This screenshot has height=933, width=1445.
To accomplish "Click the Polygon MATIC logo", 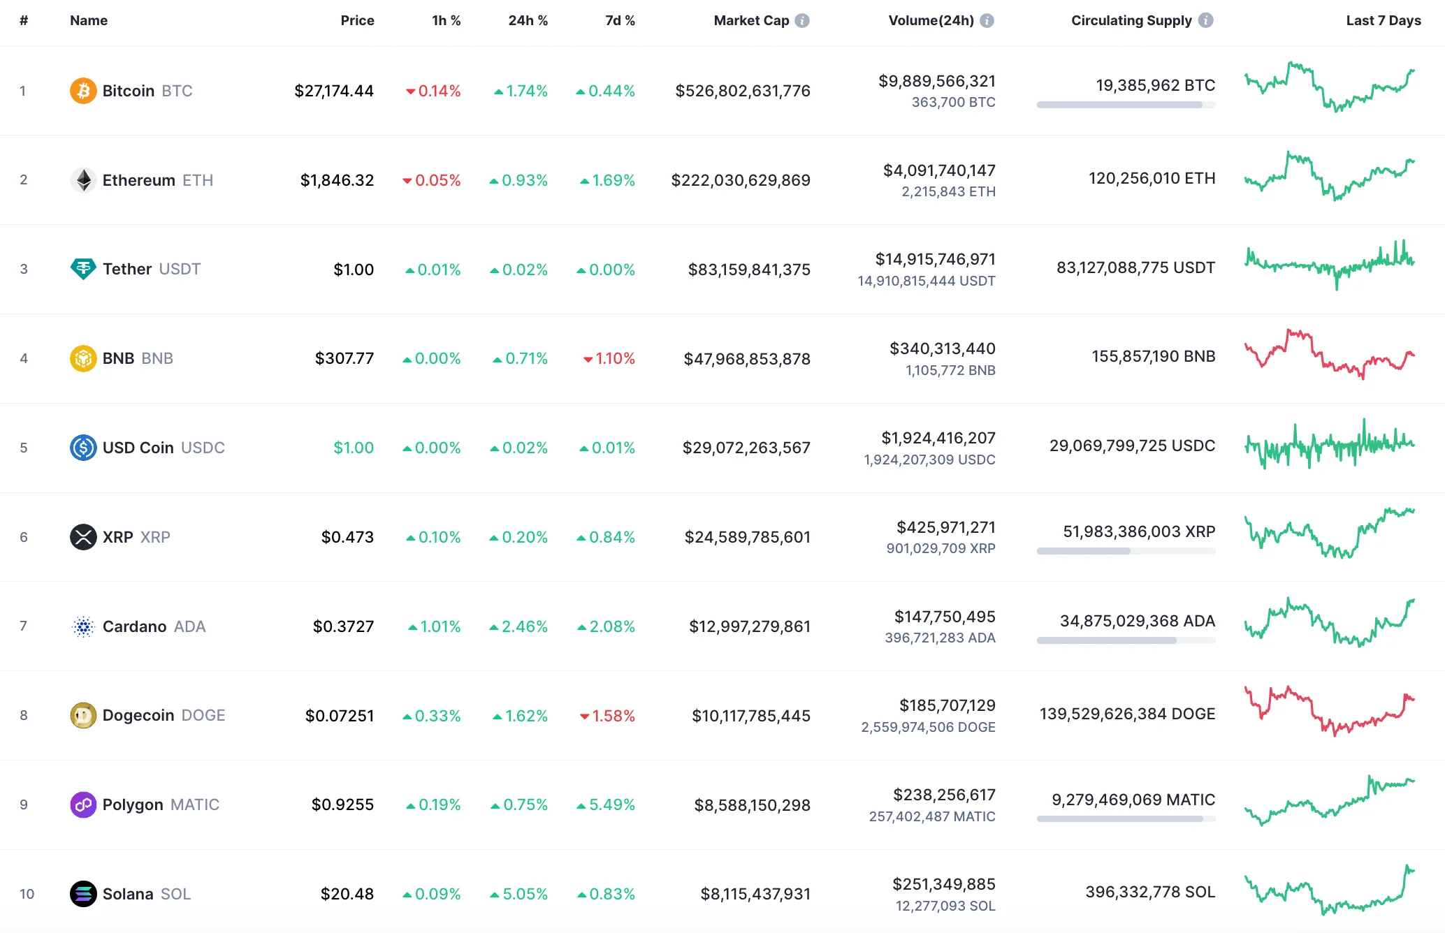I will (x=83, y=805).
